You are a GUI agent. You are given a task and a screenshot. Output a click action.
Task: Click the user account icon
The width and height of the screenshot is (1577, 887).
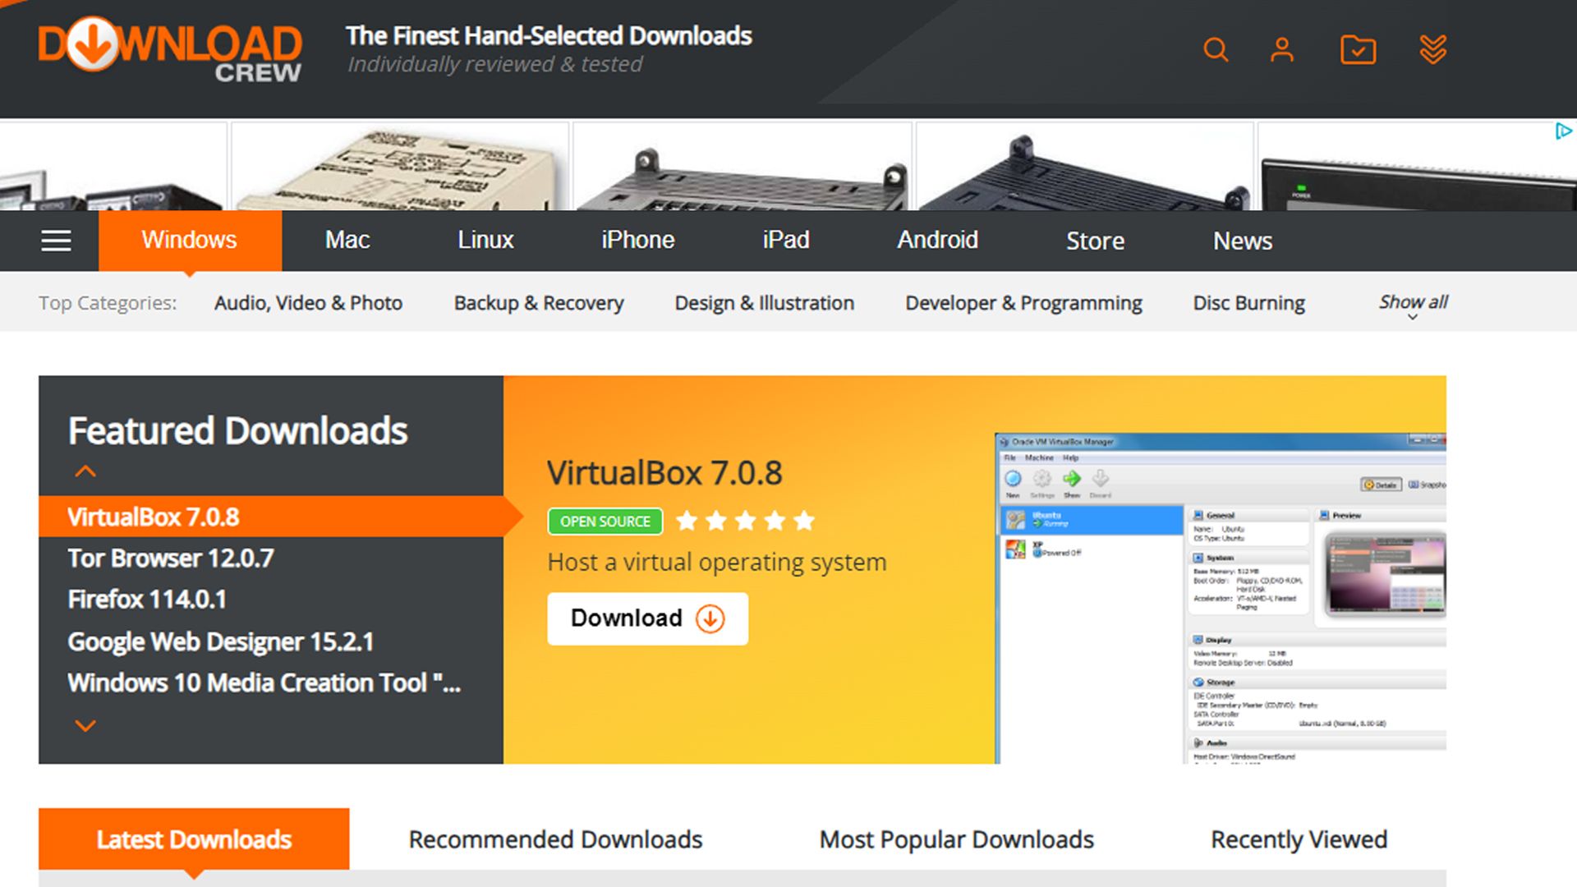tap(1281, 49)
